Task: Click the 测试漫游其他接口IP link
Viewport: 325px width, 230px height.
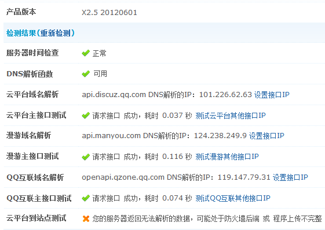Action: 227,157
